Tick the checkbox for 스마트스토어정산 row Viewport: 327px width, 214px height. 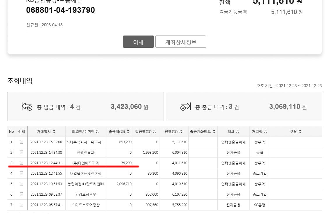21,205
